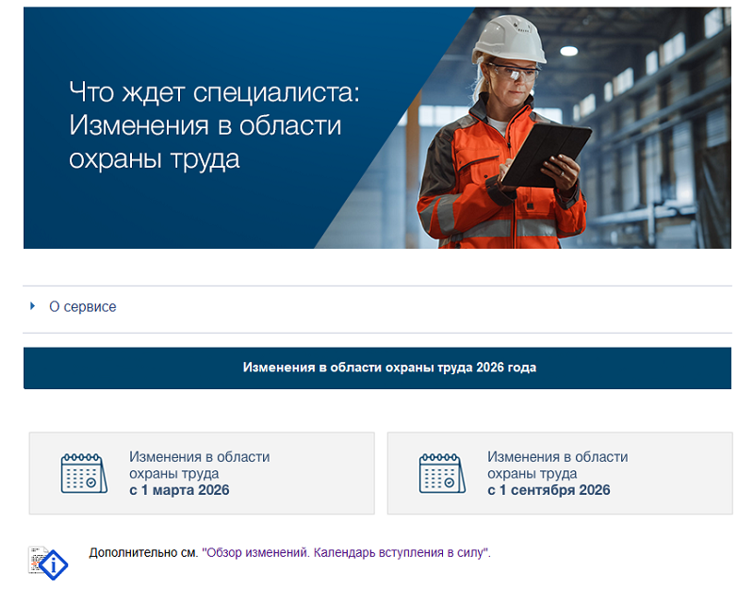Click calendar icon in the 1 сентября card
Screen dimensions: 754x589
[442, 473]
